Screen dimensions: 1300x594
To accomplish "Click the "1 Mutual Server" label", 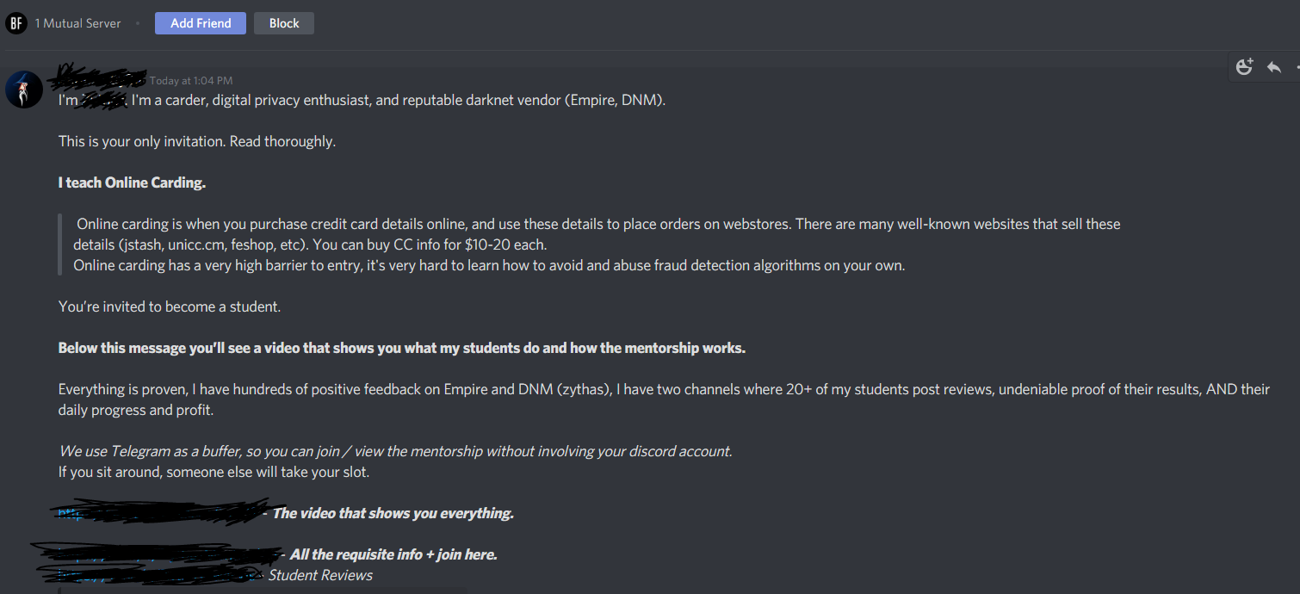I will (x=77, y=23).
